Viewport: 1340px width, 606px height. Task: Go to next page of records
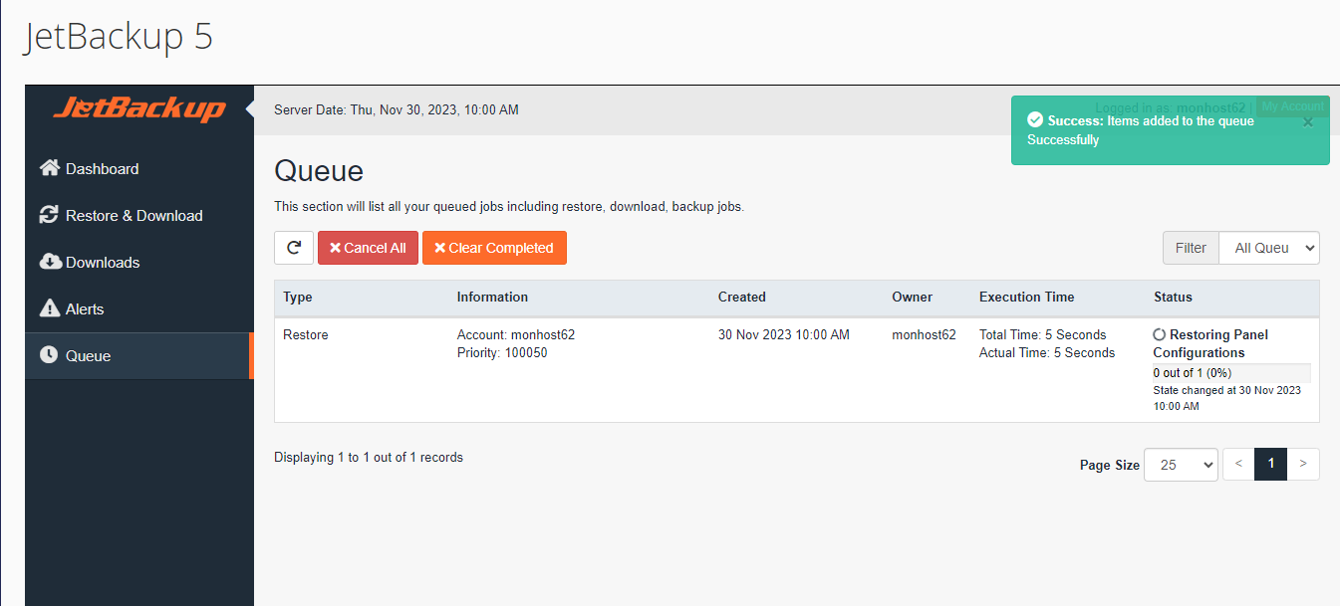click(1303, 465)
